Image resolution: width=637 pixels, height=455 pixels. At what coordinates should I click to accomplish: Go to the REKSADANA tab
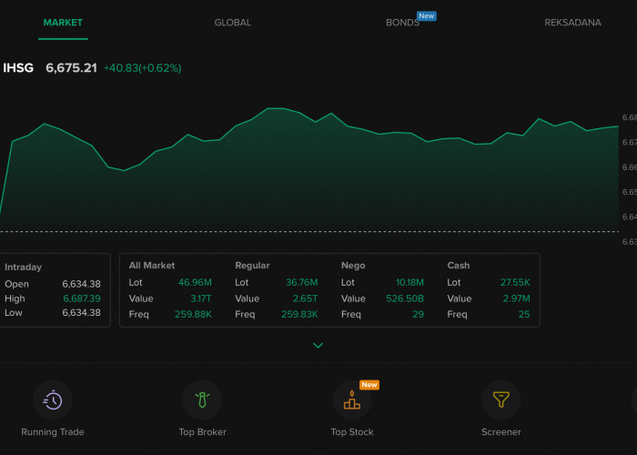coord(572,23)
